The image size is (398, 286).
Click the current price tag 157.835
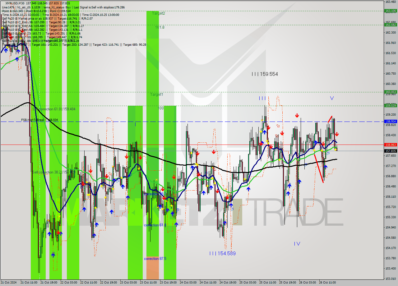[391, 151]
